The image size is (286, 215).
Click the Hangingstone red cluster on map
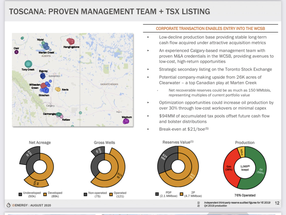(x=71, y=42)
